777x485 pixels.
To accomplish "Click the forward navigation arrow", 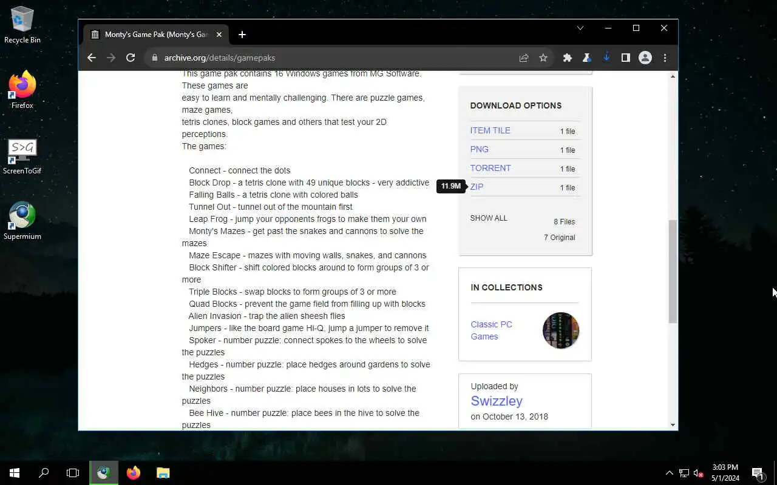I will tap(111, 58).
